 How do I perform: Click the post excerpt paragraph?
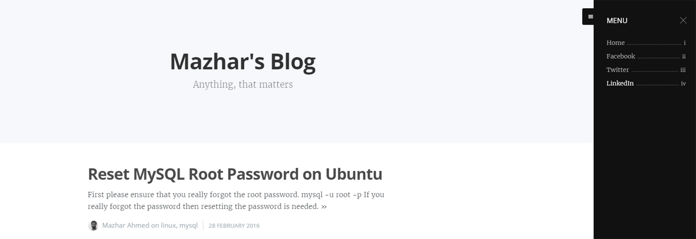(x=236, y=200)
